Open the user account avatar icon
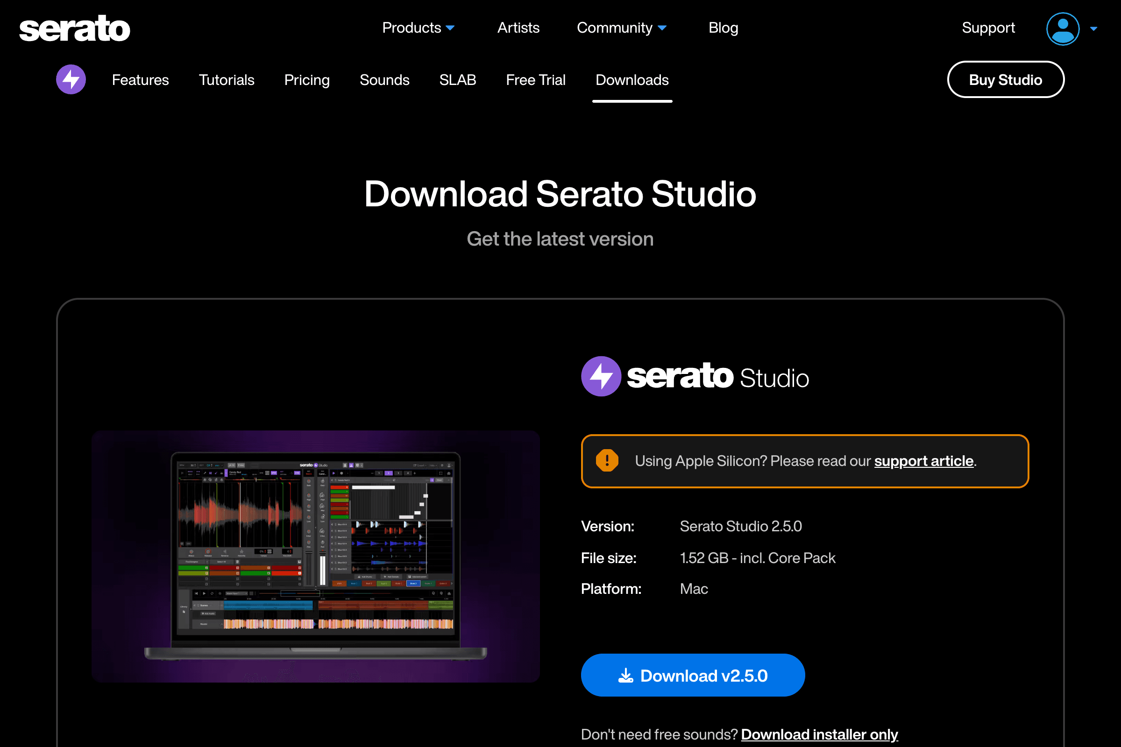1121x747 pixels. point(1062,28)
